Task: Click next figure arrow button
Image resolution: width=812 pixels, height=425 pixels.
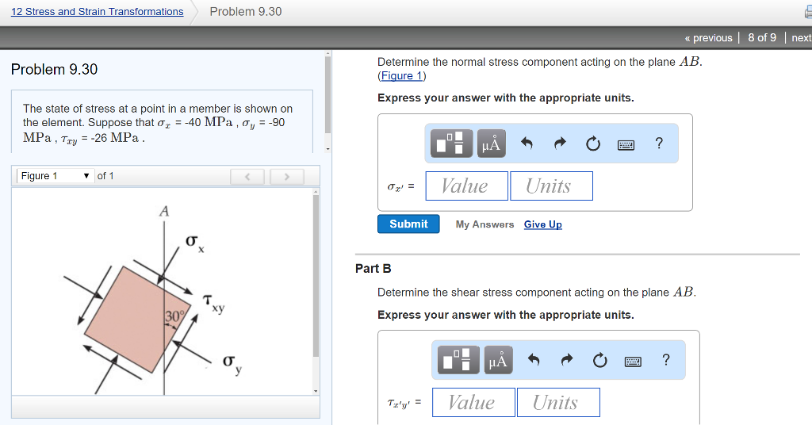Action: click(287, 177)
